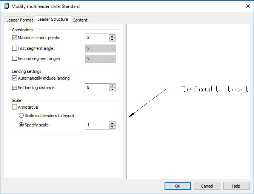This screenshot has width=254, height=194.
Task: Select the Specify scale radio button
Action: [21, 125]
